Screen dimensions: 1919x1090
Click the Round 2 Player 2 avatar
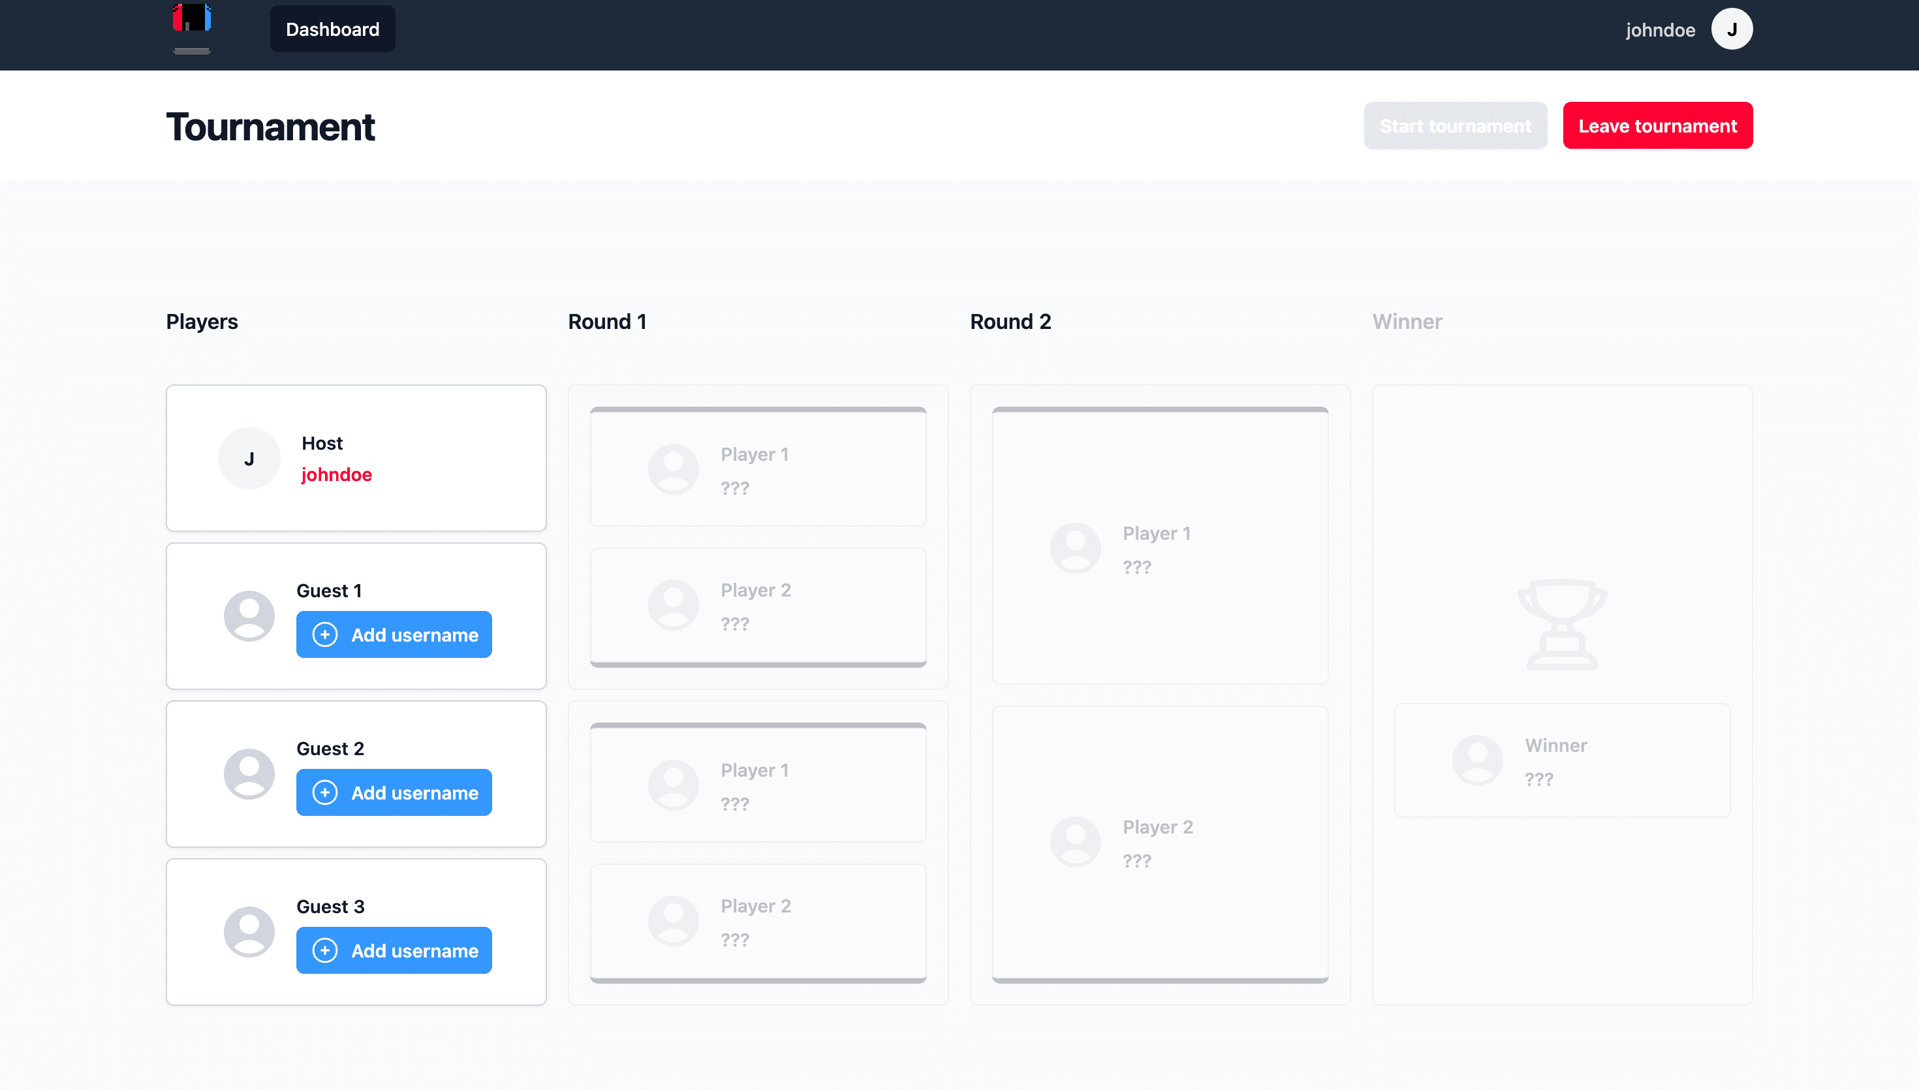click(x=1076, y=842)
